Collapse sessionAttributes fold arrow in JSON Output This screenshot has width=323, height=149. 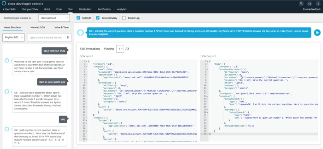pyautogui.click(x=208, y=69)
